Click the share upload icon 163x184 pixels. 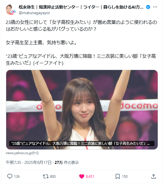coord(154,176)
